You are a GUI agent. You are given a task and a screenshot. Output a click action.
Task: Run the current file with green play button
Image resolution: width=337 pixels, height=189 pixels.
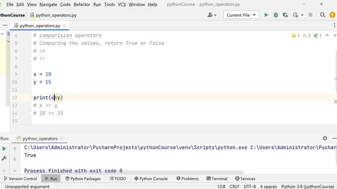point(266,15)
